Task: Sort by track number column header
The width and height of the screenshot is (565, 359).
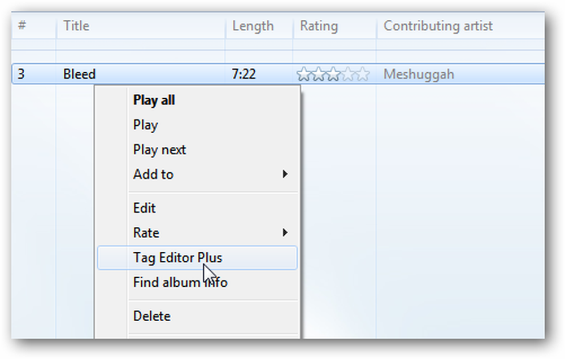Action: pyautogui.click(x=34, y=26)
